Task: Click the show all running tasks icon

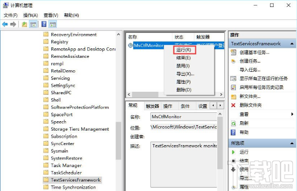Action: click(233, 78)
